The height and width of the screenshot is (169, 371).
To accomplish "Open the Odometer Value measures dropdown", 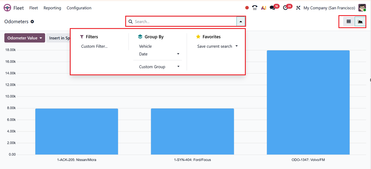I will click(25, 38).
